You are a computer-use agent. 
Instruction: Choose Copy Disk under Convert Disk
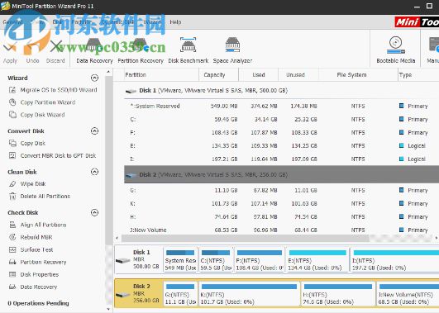coord(27,143)
